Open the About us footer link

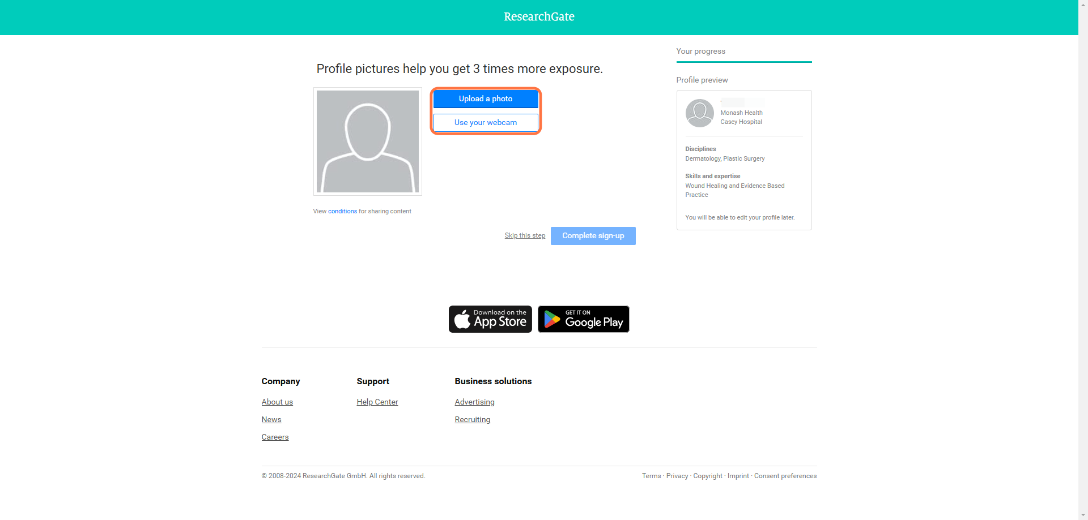(x=277, y=402)
